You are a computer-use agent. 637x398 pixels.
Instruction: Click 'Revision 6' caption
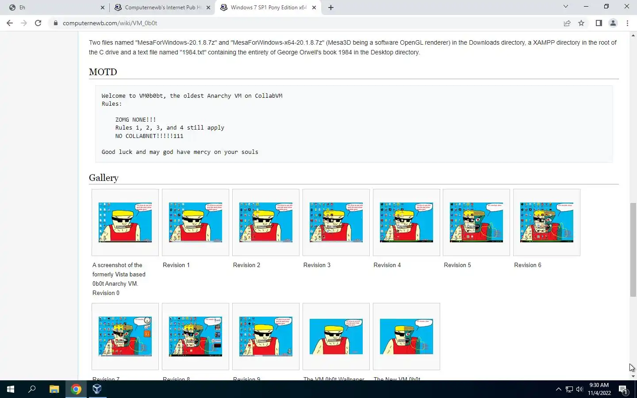528,265
